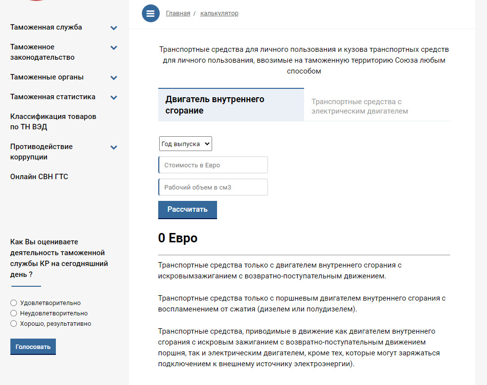The image size is (487, 385).
Task: Go to the Главная breadcrumb link
Action: 178,13
